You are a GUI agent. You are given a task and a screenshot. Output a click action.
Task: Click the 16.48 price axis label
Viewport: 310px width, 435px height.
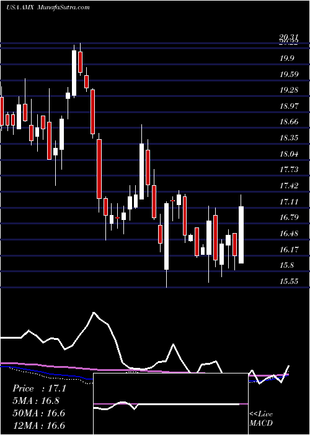290,233
